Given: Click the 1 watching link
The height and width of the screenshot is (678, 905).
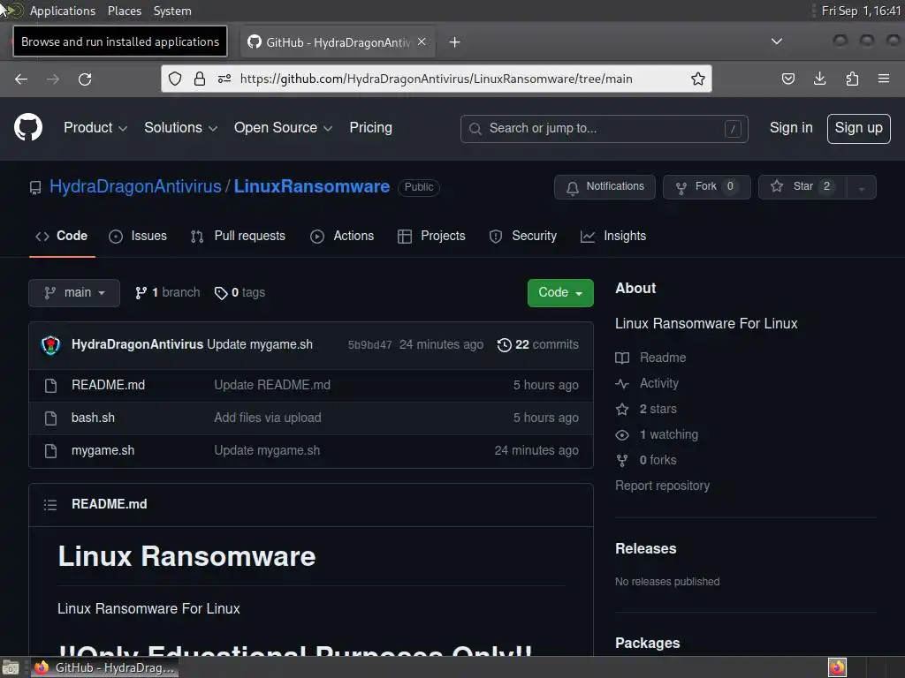Looking at the screenshot, I should point(657,434).
